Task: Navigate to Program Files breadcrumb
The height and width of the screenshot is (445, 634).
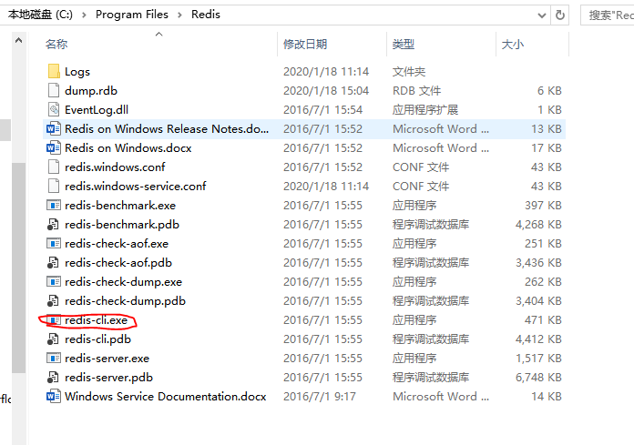Action: pos(132,15)
